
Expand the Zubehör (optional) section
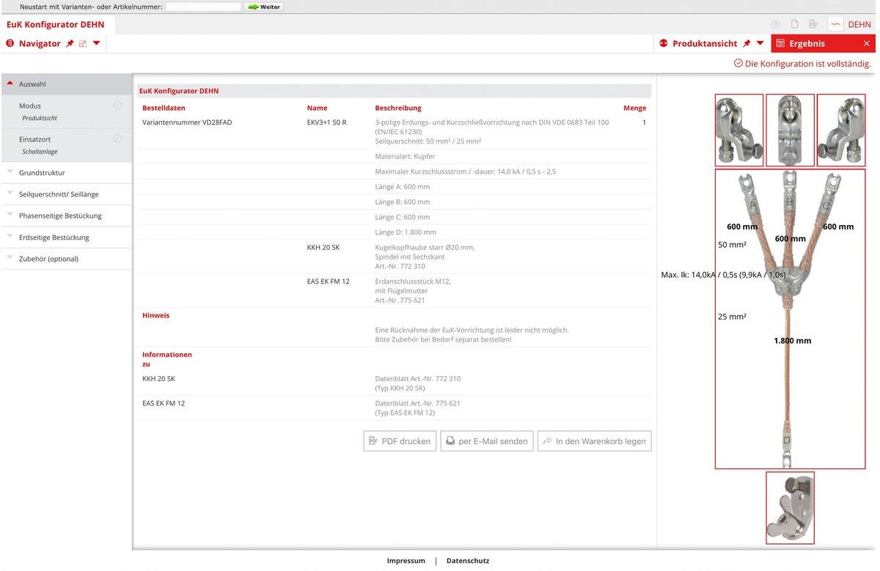tap(66, 259)
